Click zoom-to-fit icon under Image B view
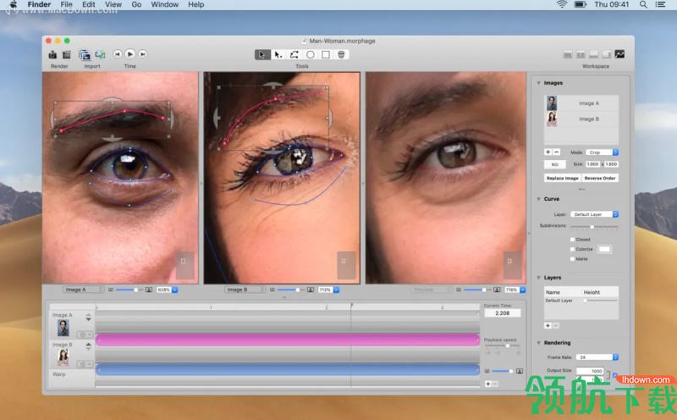The height and width of the screenshot is (420, 677). [311, 290]
